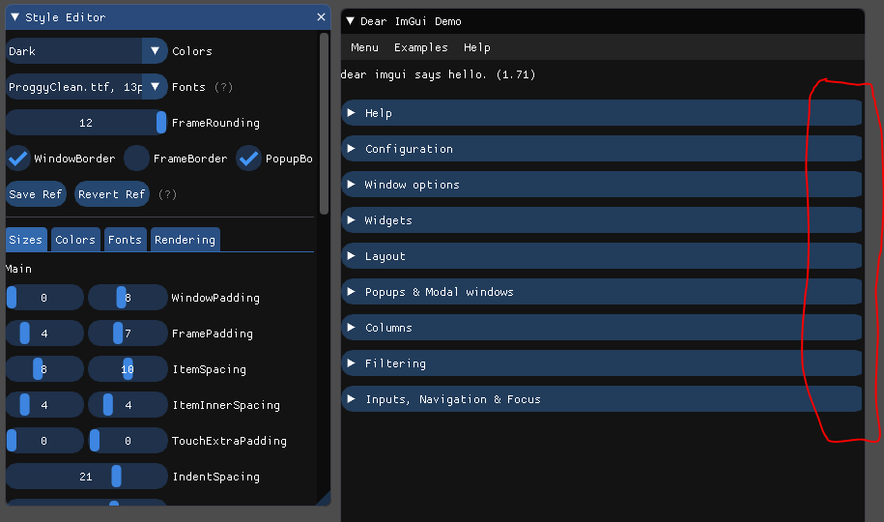The image size is (884, 522).
Task: Click the ItemSpacing X slider
Action: tap(45, 369)
